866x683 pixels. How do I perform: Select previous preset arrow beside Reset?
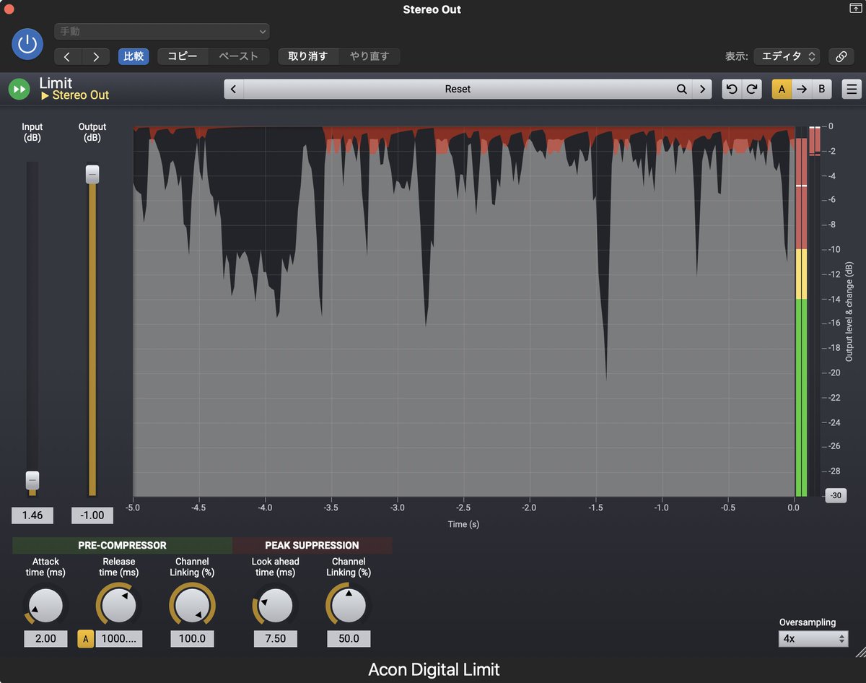[233, 89]
